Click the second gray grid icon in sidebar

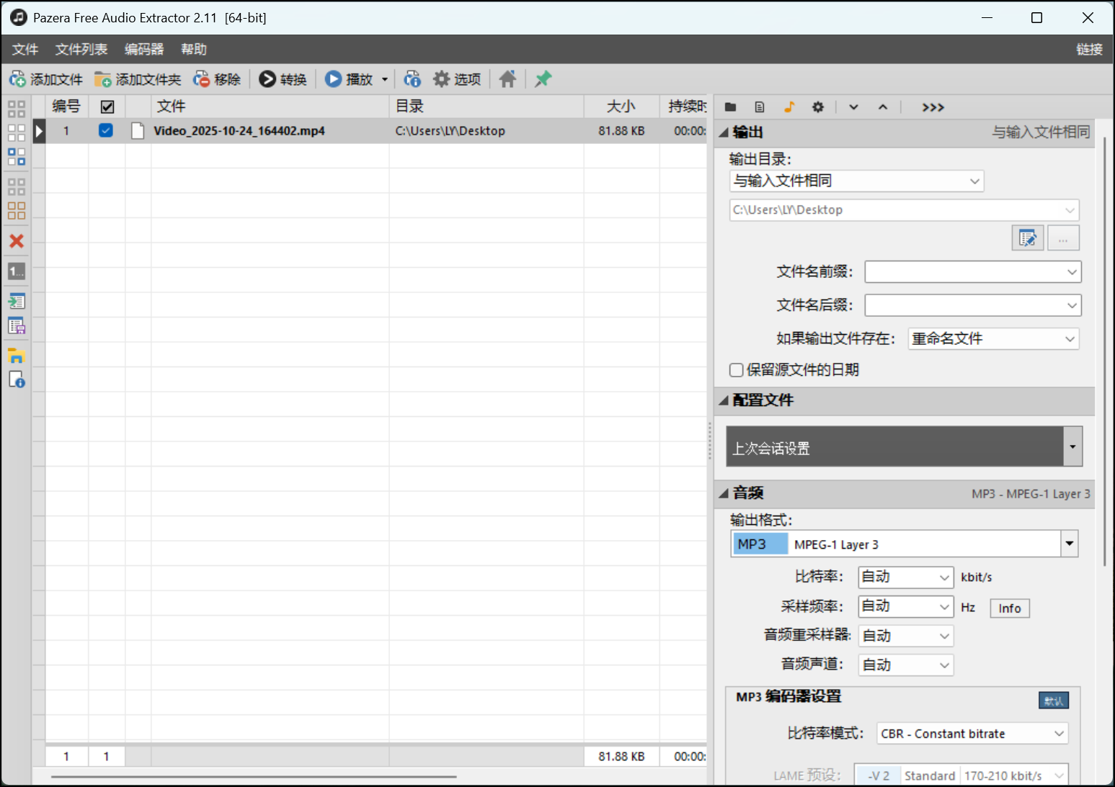17,186
